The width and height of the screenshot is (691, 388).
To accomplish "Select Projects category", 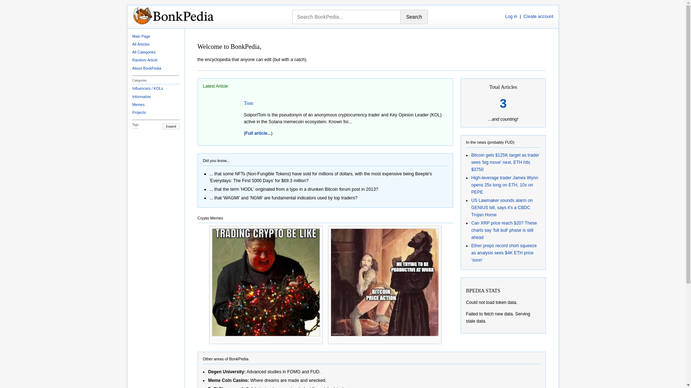I will (139, 112).
